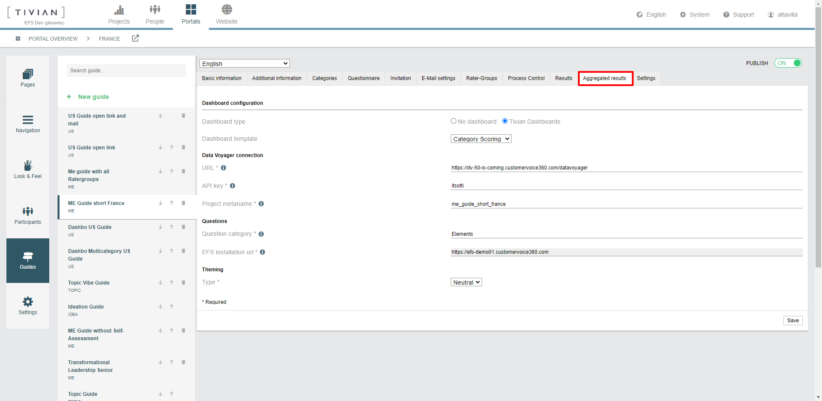Open the Support menu
This screenshot has width=822, height=401.
click(x=739, y=15)
